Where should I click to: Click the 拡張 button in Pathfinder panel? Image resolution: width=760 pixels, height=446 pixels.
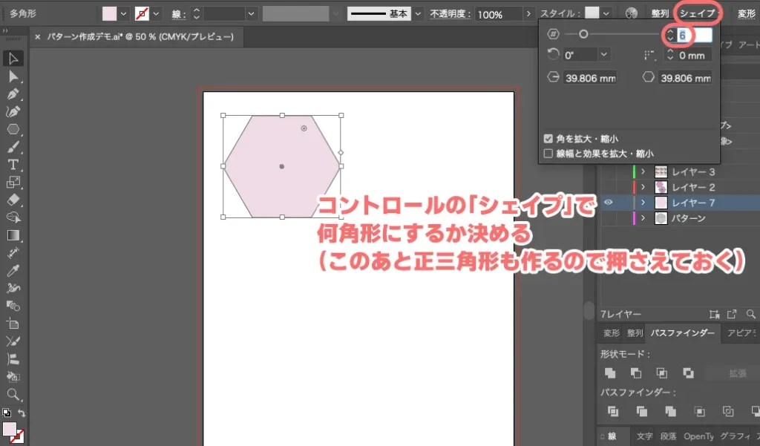click(736, 373)
